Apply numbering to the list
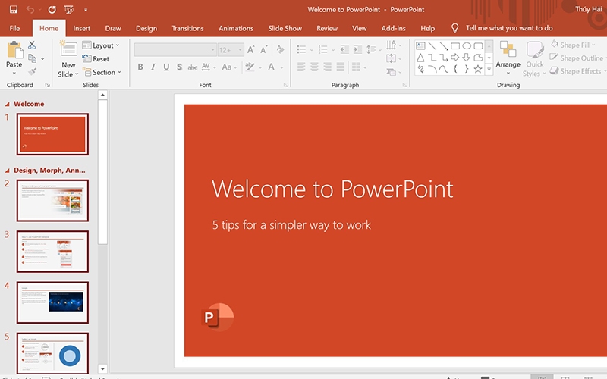The width and height of the screenshot is (607, 379). (323, 49)
